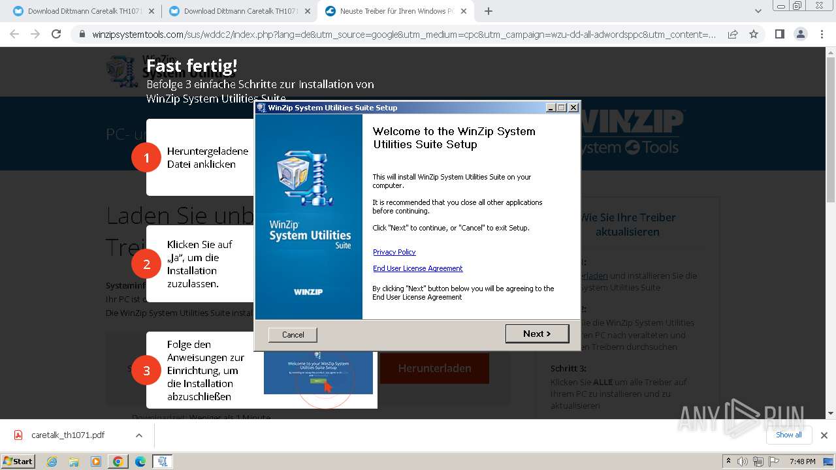This screenshot has height=470, width=836.
Task: Close the Neuste Treiber tab
Action: pyautogui.click(x=463, y=11)
